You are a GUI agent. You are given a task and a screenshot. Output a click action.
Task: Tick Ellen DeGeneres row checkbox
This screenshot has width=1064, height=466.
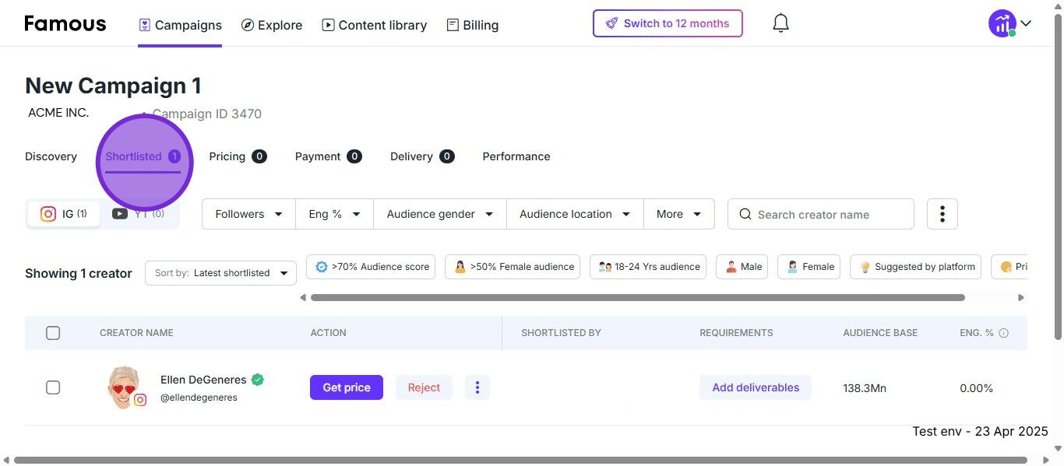(x=53, y=387)
